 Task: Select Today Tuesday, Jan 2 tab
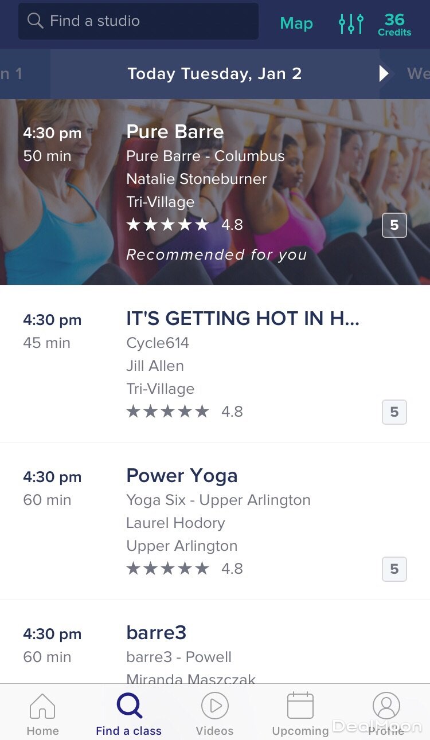(x=214, y=74)
